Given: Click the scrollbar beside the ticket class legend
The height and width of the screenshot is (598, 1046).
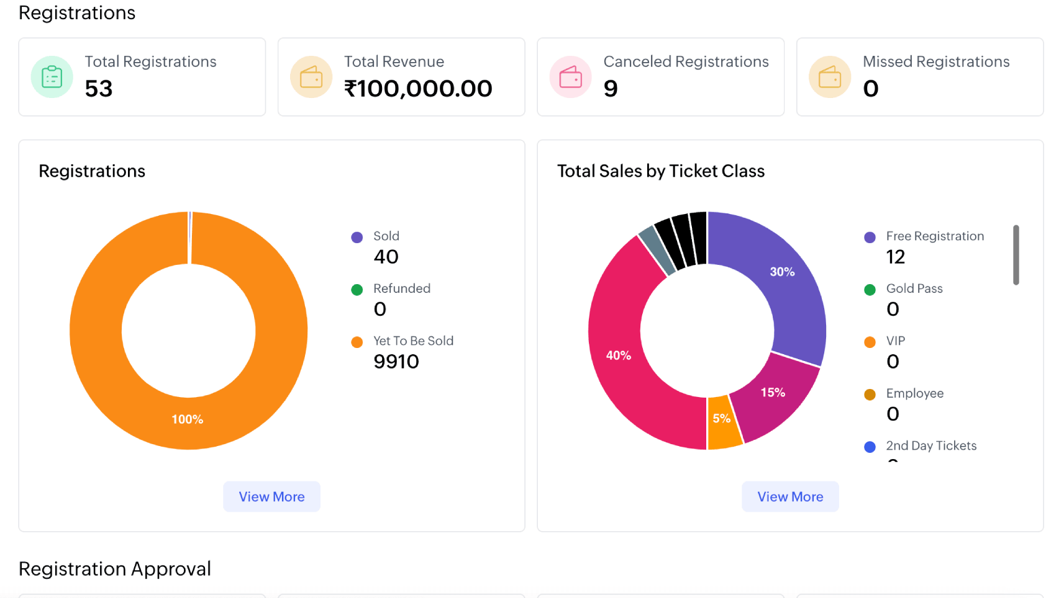Looking at the screenshot, I should pos(1017,256).
